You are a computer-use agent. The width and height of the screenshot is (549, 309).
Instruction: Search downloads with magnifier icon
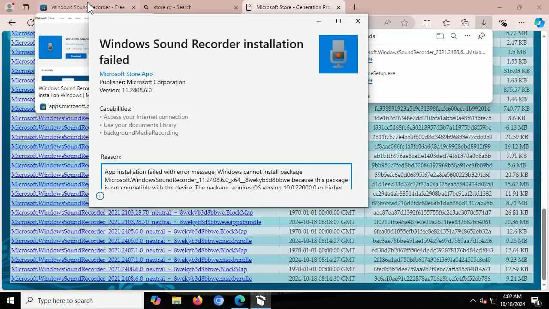coord(453,36)
